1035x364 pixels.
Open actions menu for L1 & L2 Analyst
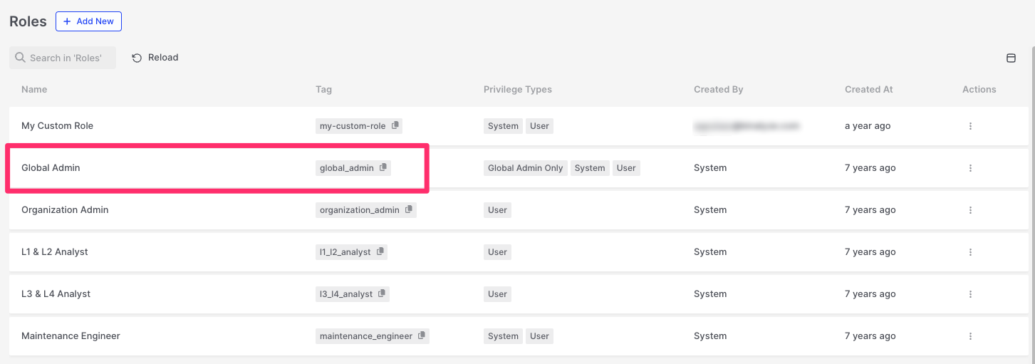coord(970,252)
